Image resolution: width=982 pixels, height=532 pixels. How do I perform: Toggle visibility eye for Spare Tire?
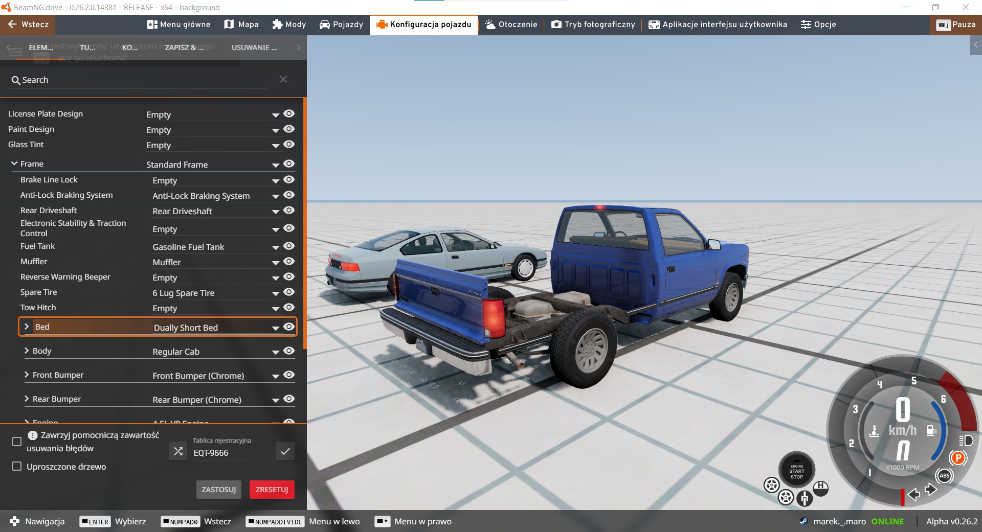[x=289, y=292]
